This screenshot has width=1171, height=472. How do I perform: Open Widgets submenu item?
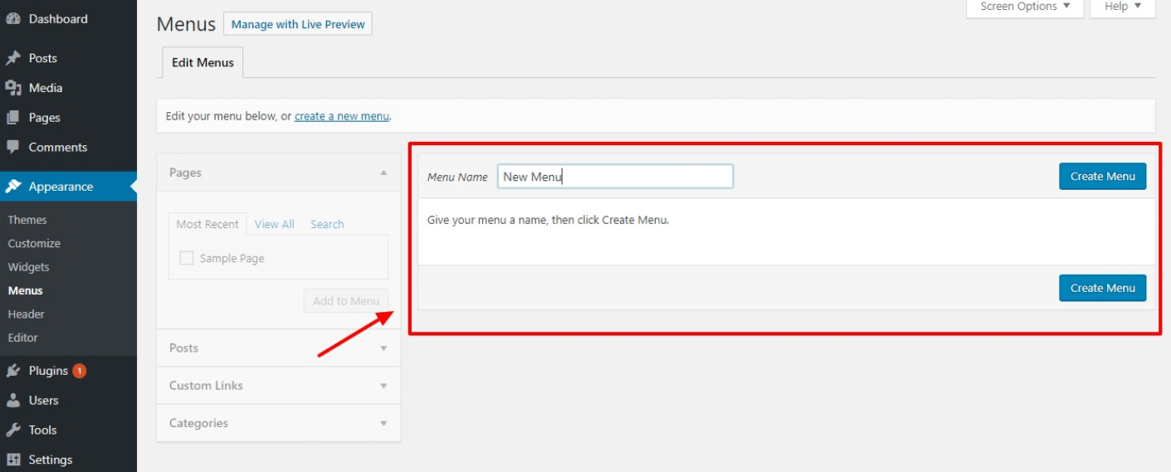[x=29, y=267]
